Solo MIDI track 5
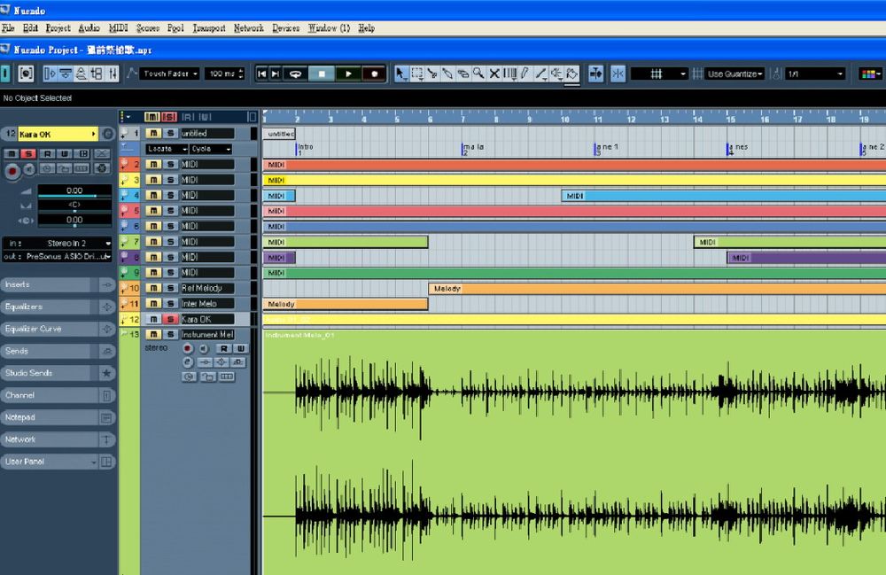 [170, 211]
